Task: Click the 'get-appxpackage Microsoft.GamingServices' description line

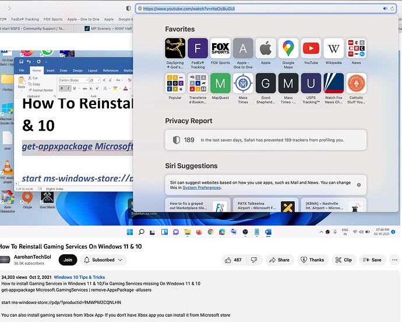Action: coord(76,290)
